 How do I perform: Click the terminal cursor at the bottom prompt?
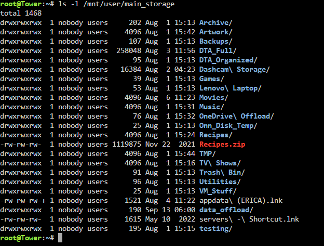60,238
